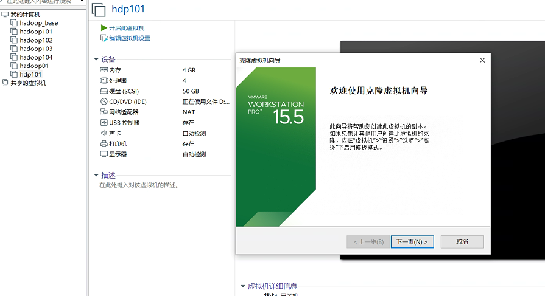The image size is (545, 296).
Task: Click the hard disk icon next to 硬盘 (SCSI)
Action: point(104,91)
